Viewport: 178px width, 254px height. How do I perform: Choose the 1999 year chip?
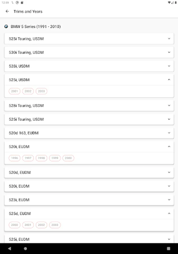coord(55,158)
